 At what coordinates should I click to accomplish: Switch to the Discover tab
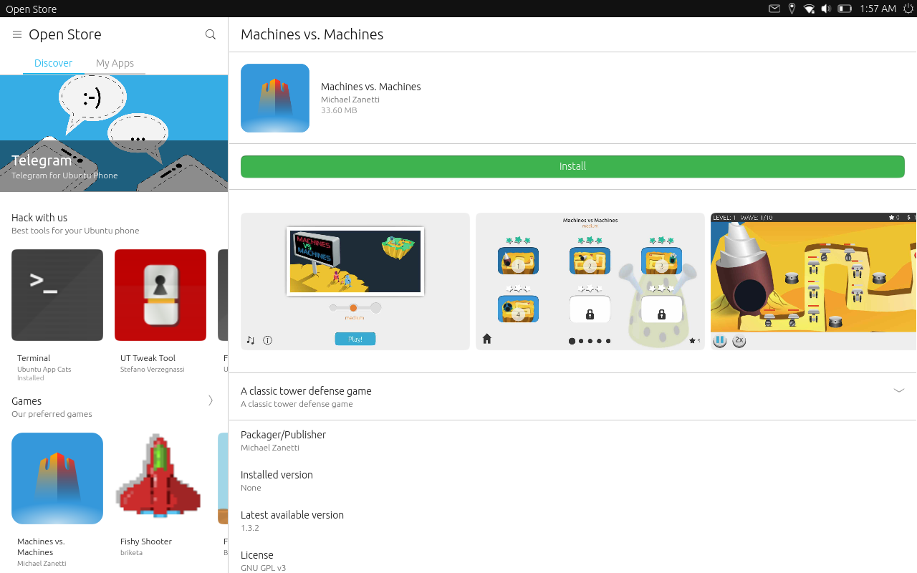(x=53, y=63)
